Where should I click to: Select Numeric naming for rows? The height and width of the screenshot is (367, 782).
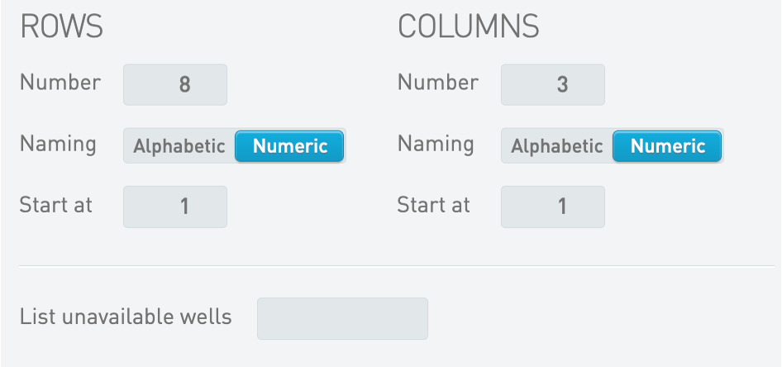[x=289, y=146]
